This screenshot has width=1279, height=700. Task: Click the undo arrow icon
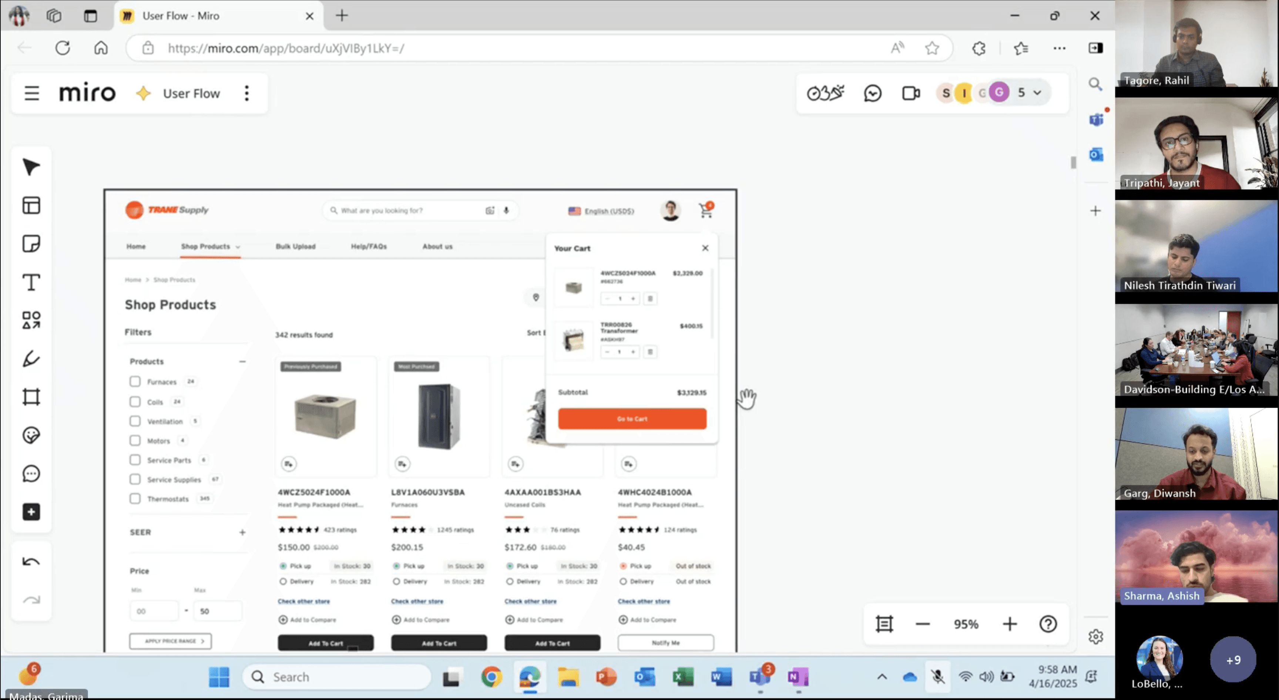click(31, 562)
